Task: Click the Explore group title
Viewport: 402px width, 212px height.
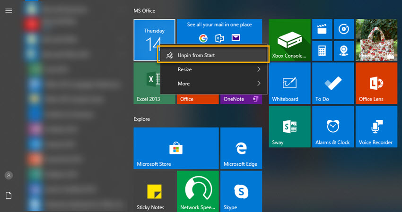Action: tap(141, 119)
